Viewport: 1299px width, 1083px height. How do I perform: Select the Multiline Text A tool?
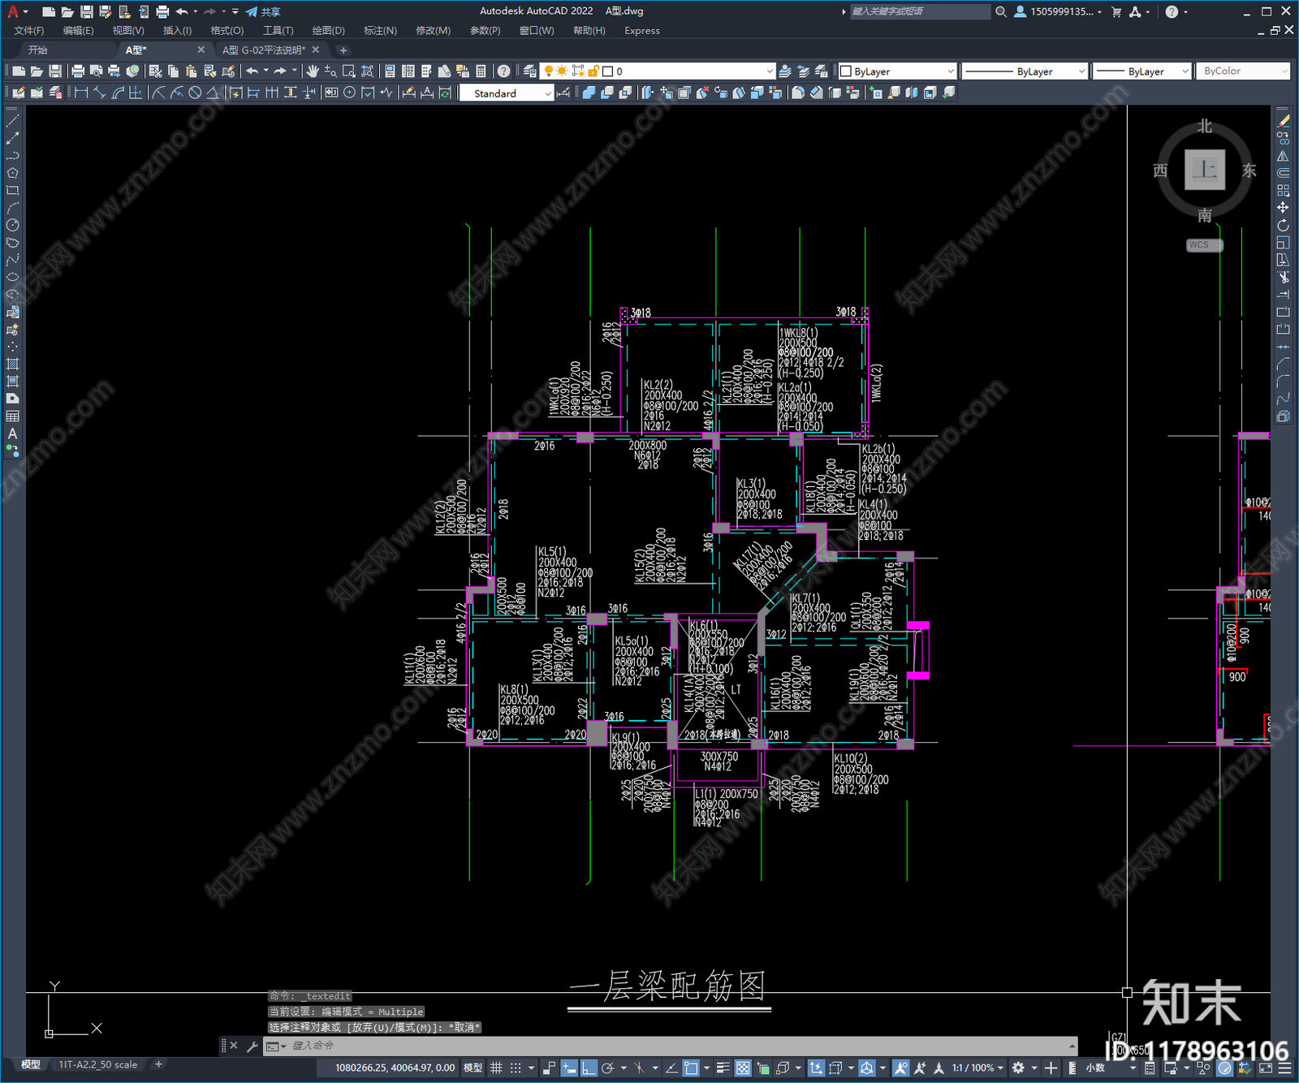(12, 434)
